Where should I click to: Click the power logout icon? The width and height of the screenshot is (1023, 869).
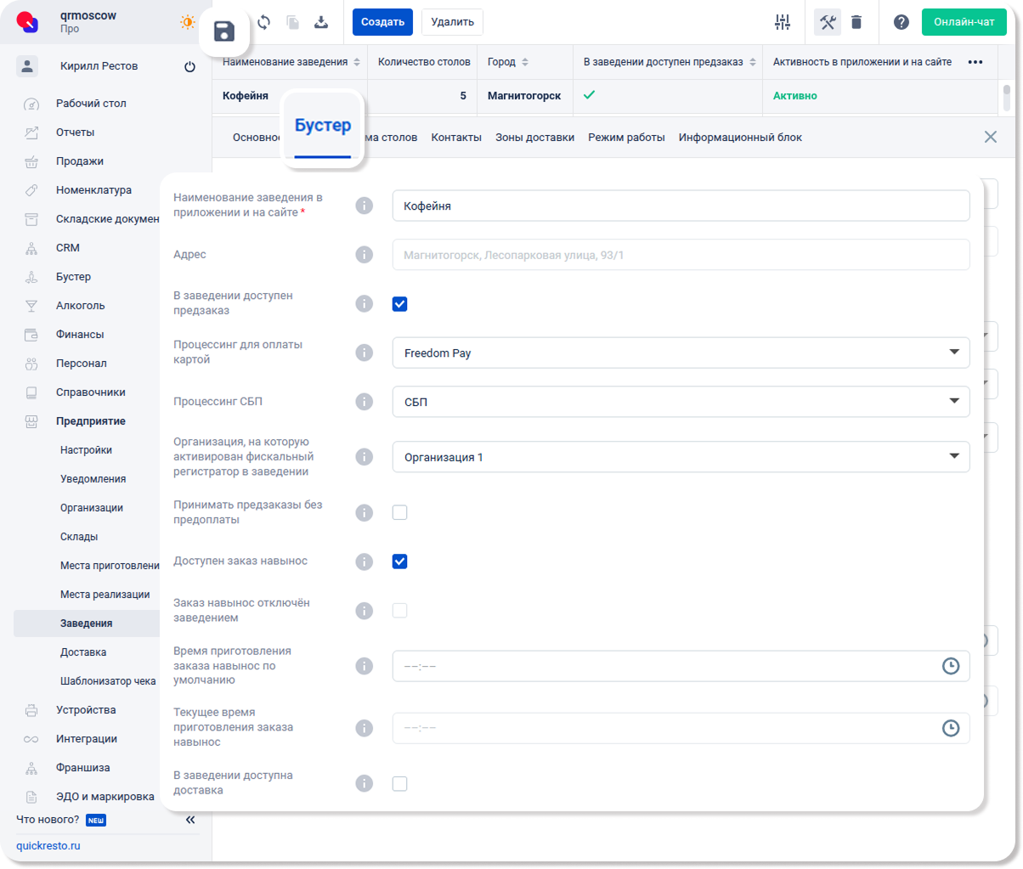pyautogui.click(x=189, y=66)
